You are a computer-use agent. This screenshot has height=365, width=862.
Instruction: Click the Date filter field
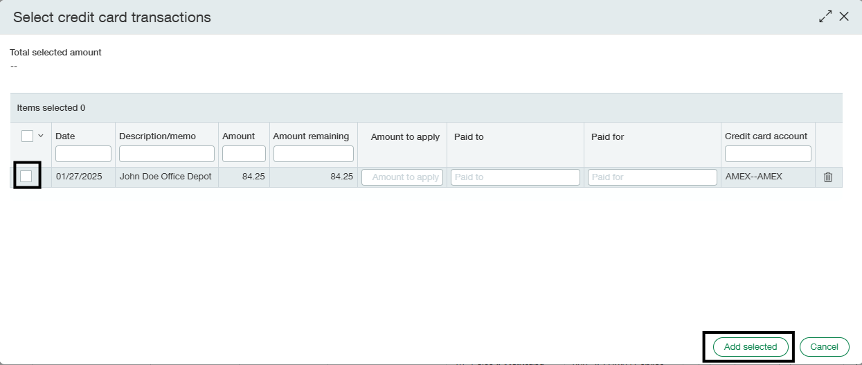pyautogui.click(x=83, y=154)
